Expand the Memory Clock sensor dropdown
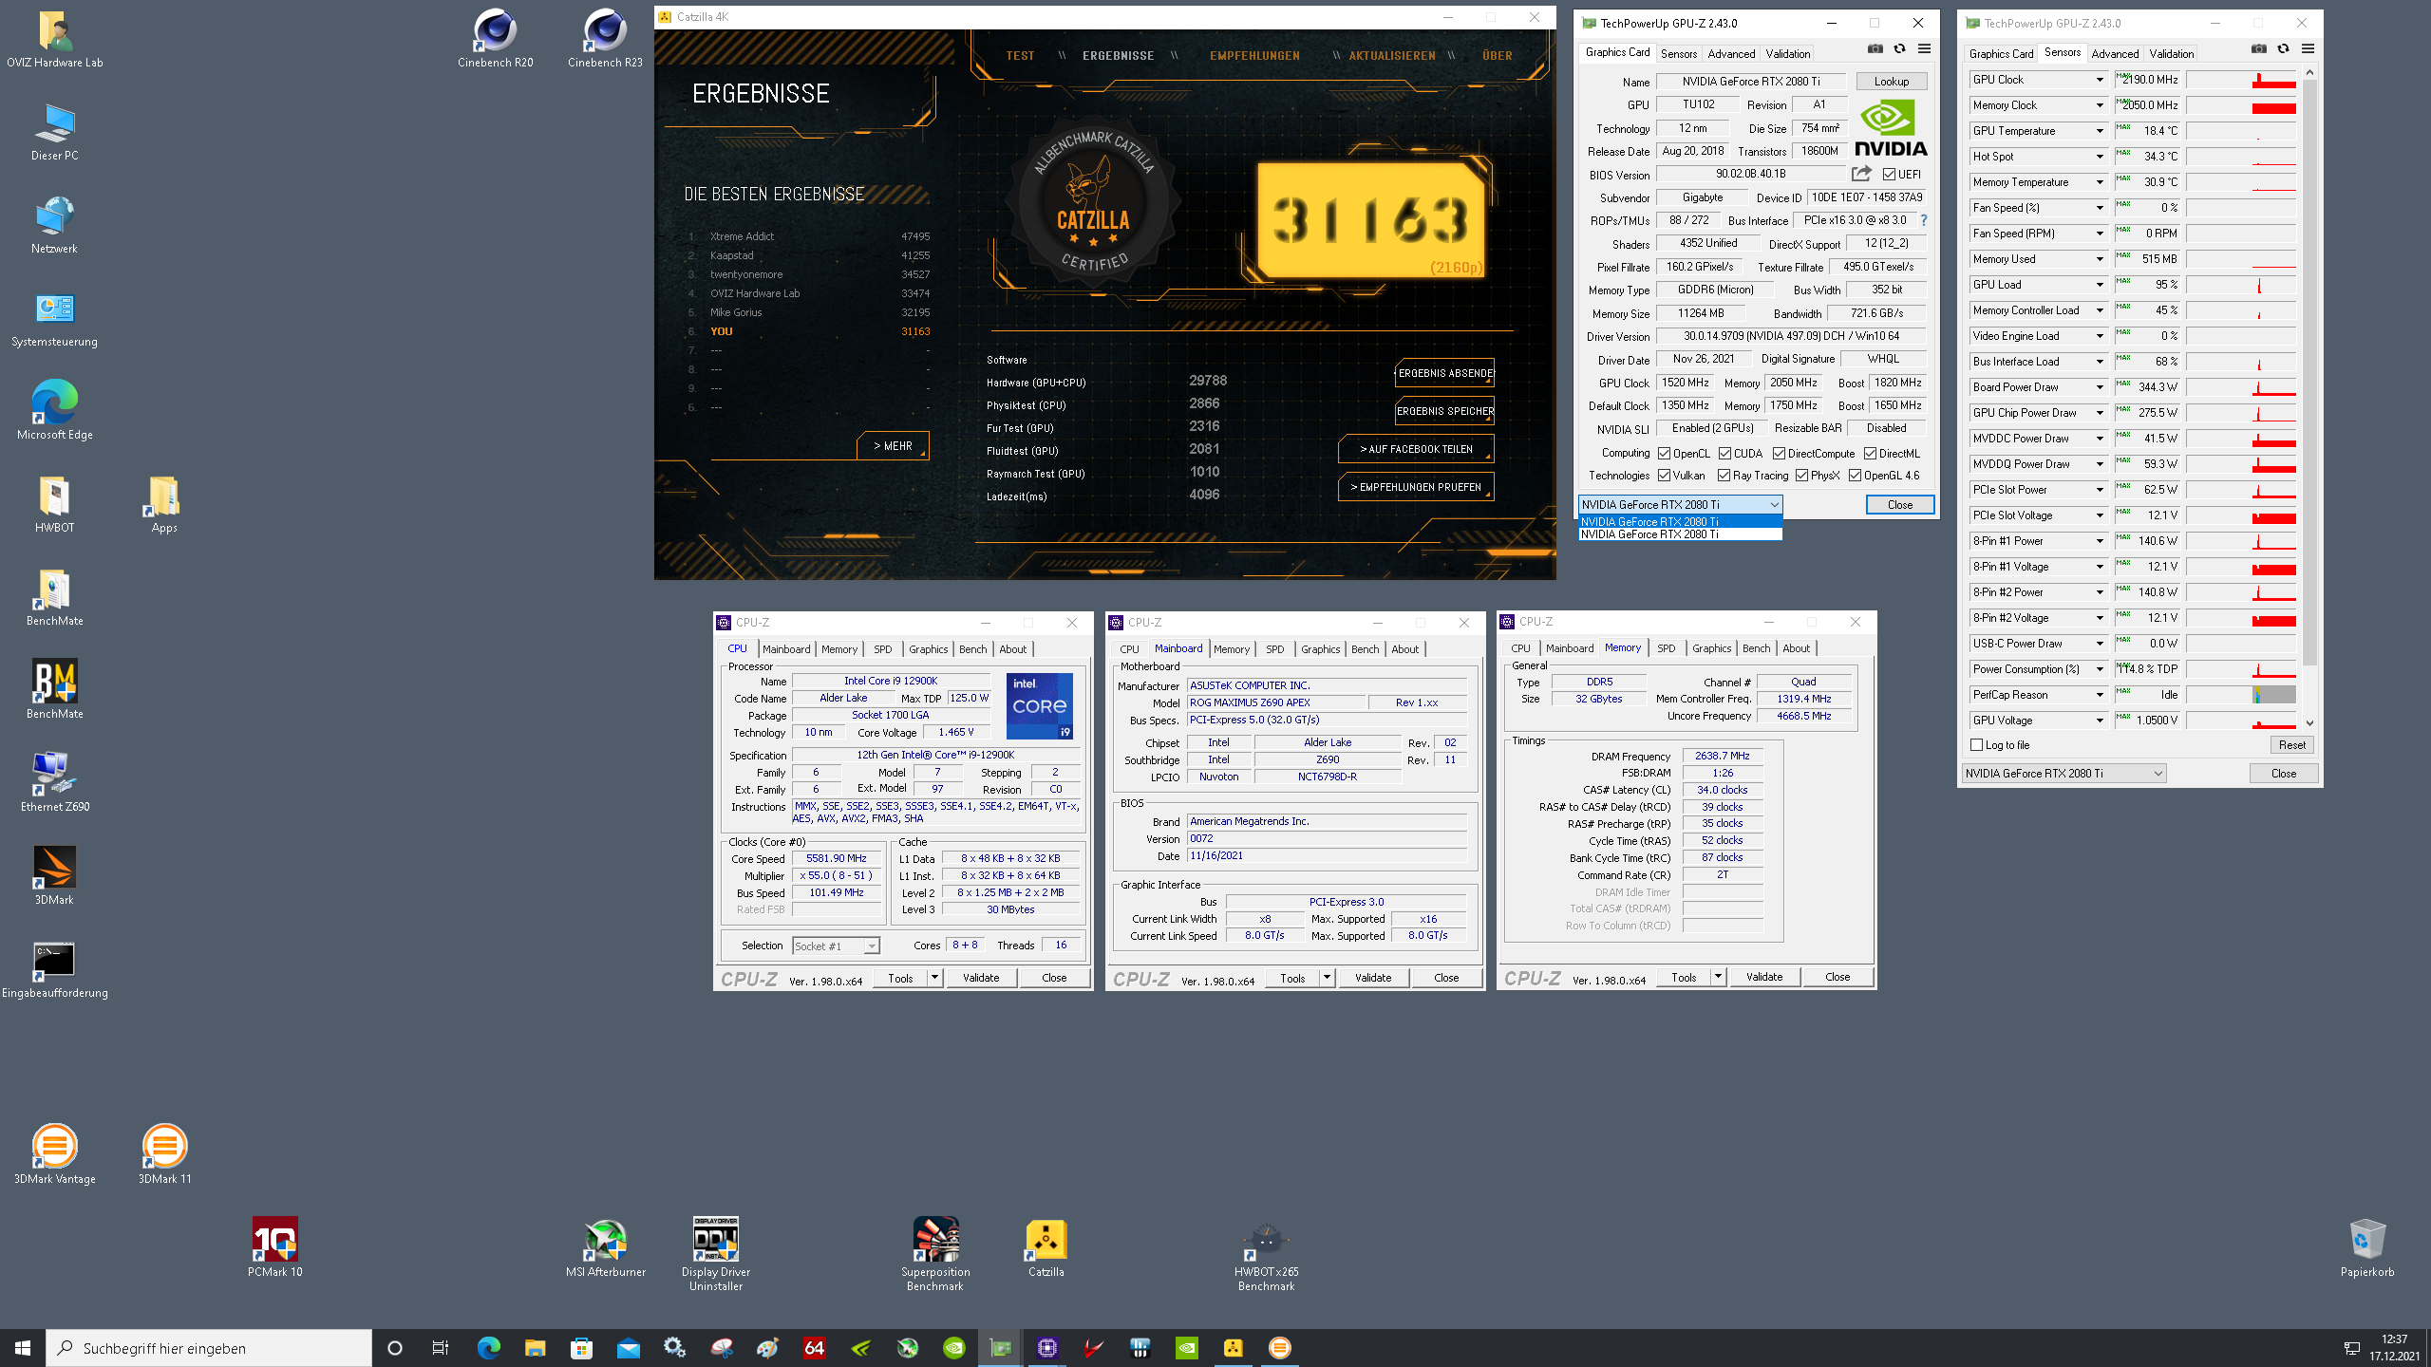Viewport: 2431px width, 1367px height. (x=2100, y=105)
